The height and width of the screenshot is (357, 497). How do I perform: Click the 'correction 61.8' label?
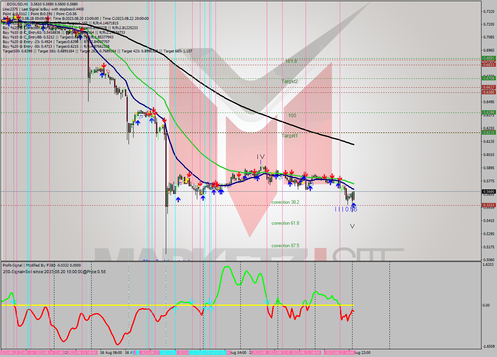285,223
